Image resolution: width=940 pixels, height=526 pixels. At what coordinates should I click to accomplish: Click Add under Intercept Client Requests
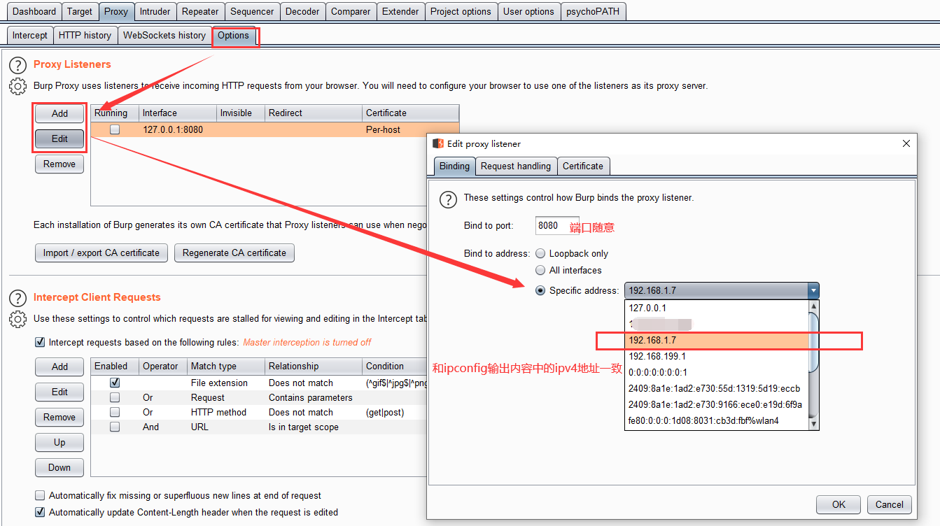tap(59, 367)
